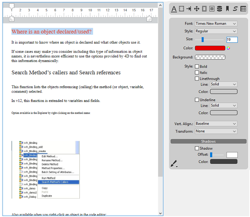Open the Transform dropdown set to None
This screenshot has width=250, height=217.
216,131
